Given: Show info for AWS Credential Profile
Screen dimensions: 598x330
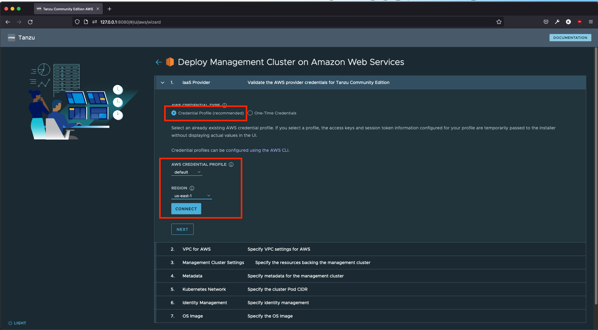Looking at the screenshot, I should 231,165.
